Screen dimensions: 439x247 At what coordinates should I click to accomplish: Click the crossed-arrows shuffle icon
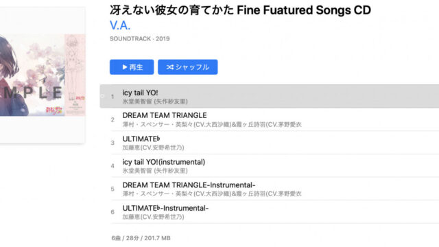coord(170,67)
